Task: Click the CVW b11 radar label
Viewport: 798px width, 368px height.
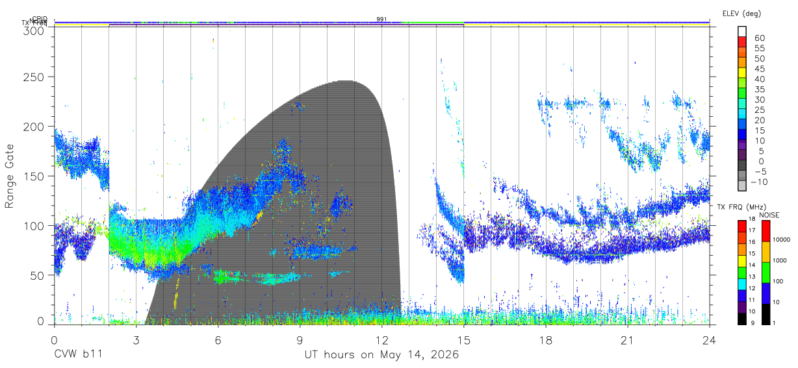Action: point(77,354)
